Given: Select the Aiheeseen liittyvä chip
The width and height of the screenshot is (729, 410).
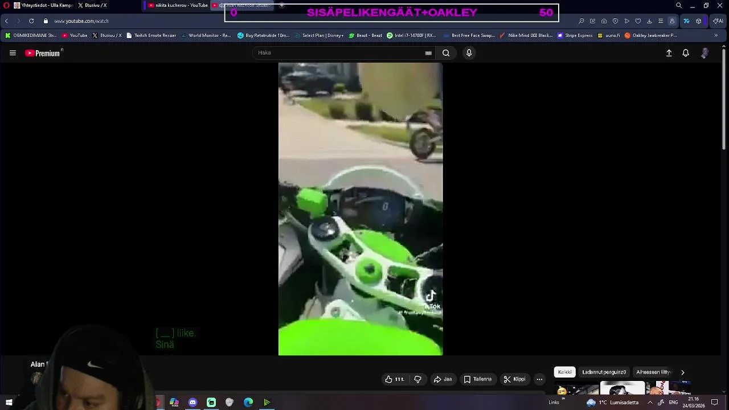Looking at the screenshot, I should [x=654, y=372].
